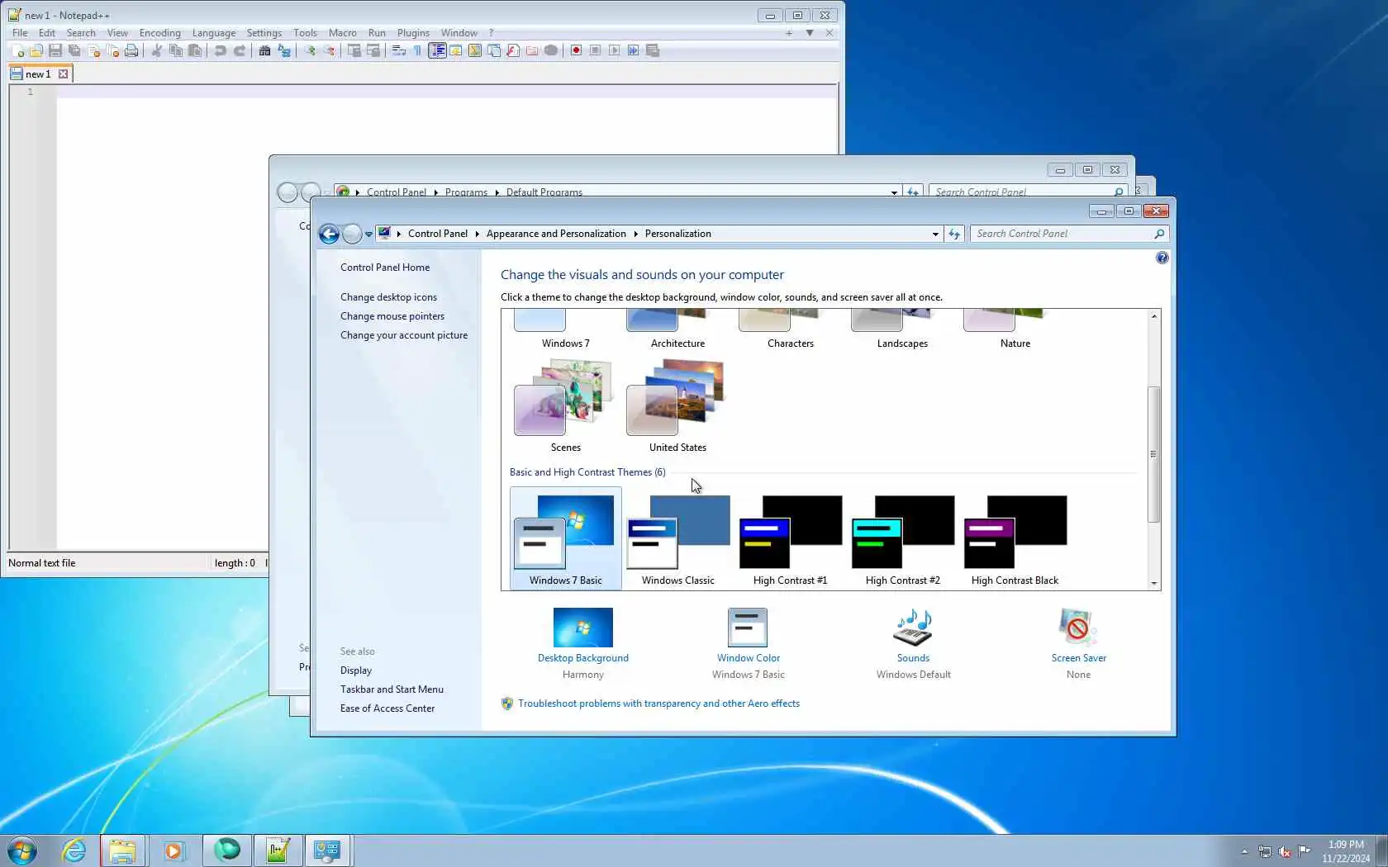Click the Zoom In icon in Notepad++
1388x867 pixels.
tap(310, 50)
